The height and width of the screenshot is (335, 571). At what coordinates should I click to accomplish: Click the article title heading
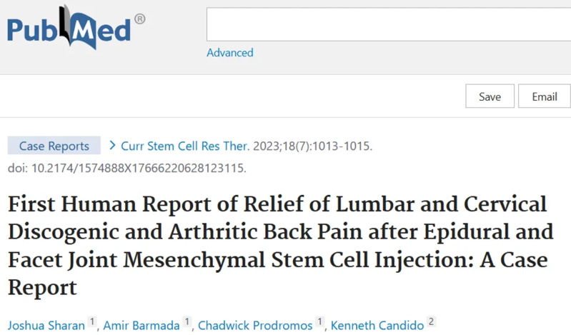tap(280, 246)
